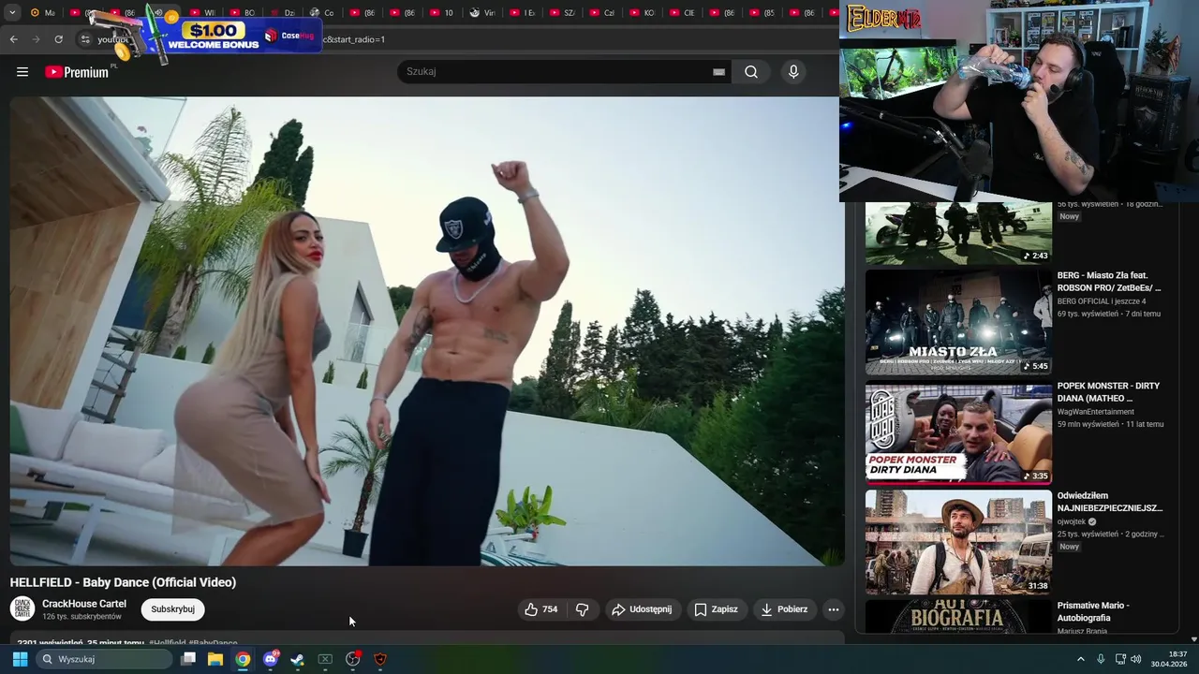The image size is (1199, 674).
Task: Click the scrollbar down arrow
Action: [x=1193, y=638]
